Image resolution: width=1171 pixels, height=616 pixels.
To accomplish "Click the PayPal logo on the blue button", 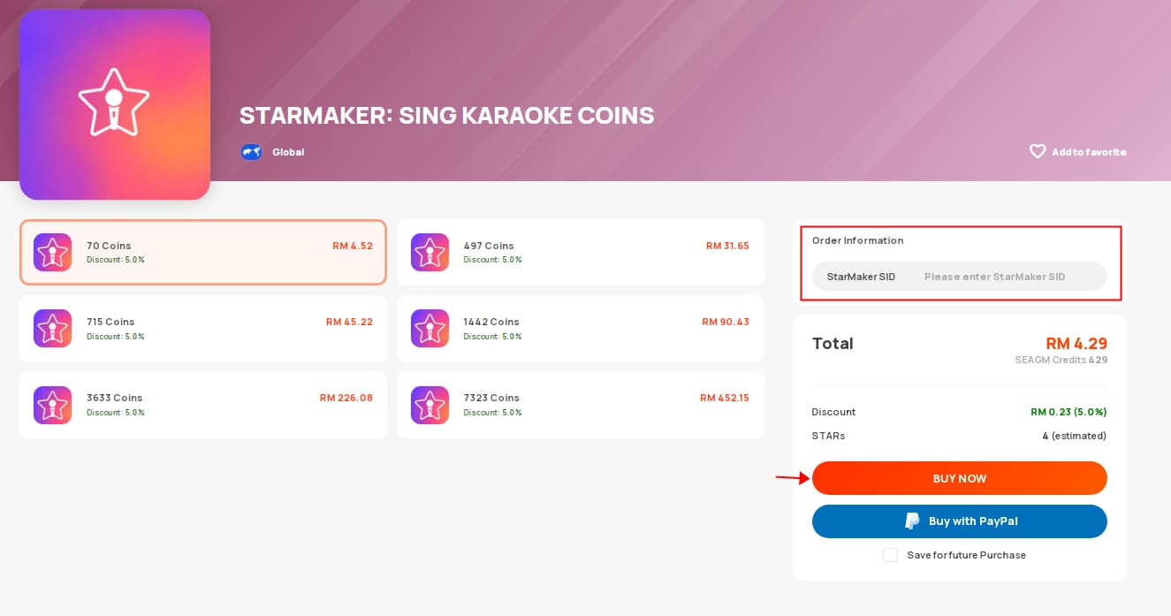I will coord(912,521).
